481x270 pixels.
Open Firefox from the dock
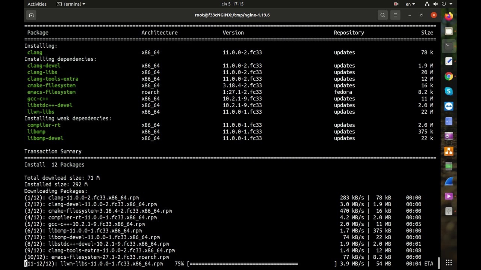449,16
